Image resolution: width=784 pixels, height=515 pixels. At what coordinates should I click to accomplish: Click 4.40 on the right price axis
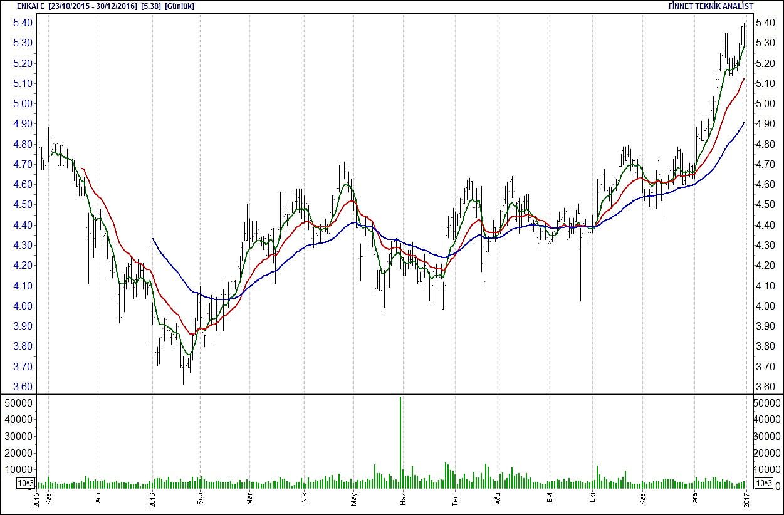click(765, 225)
